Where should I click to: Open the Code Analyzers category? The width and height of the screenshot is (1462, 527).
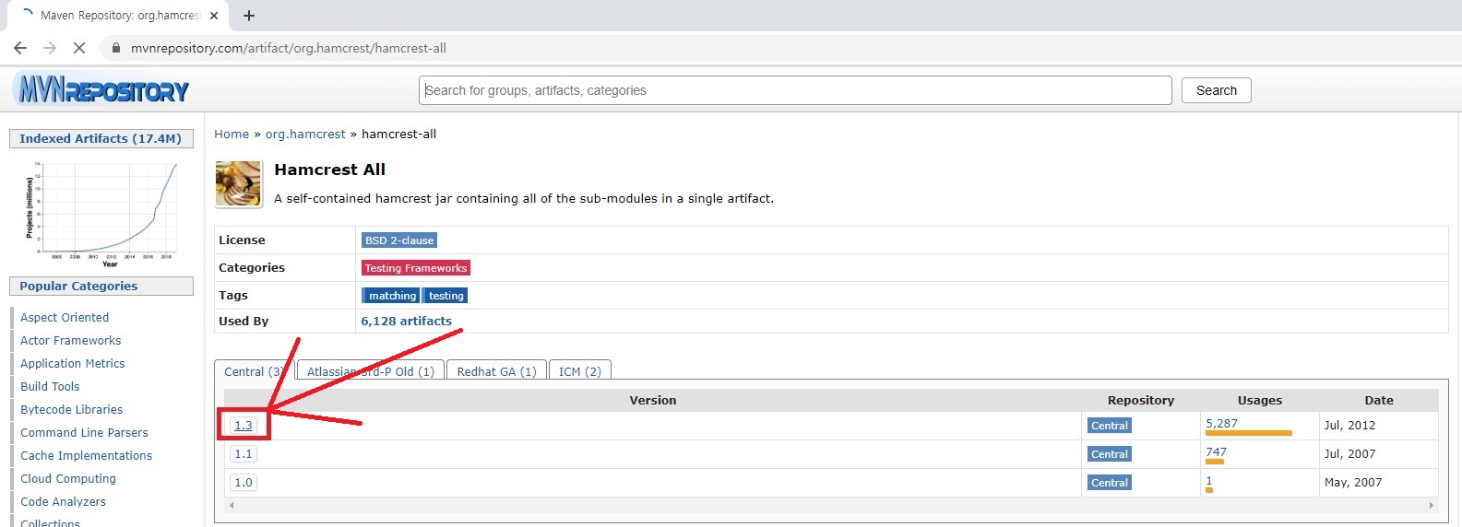pyautogui.click(x=63, y=502)
